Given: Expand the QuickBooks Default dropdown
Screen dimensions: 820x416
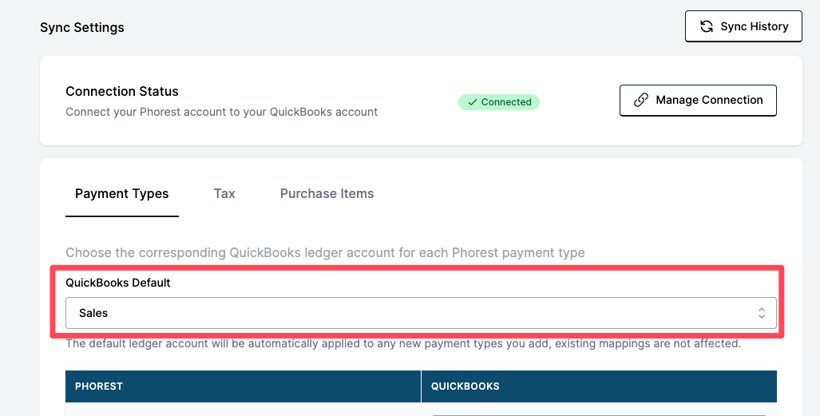Looking at the screenshot, I should click(x=421, y=313).
